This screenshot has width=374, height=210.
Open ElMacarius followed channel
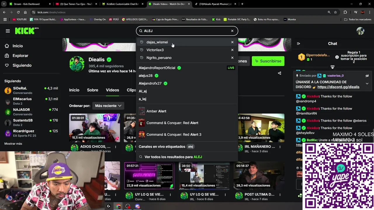[x=31, y=101]
